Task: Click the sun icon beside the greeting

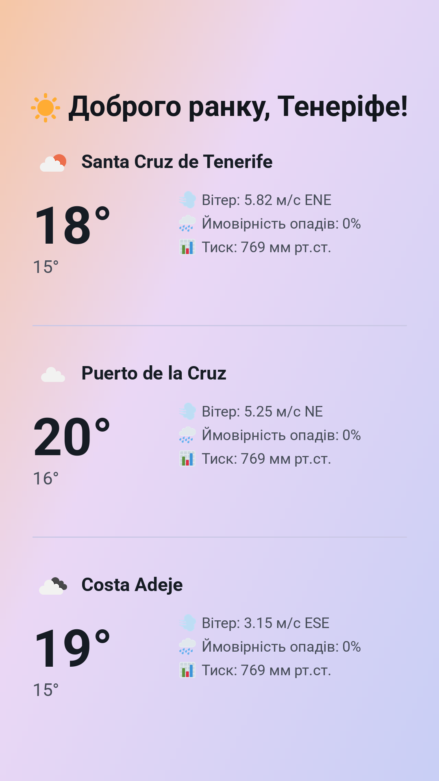Action: pyautogui.click(x=46, y=107)
